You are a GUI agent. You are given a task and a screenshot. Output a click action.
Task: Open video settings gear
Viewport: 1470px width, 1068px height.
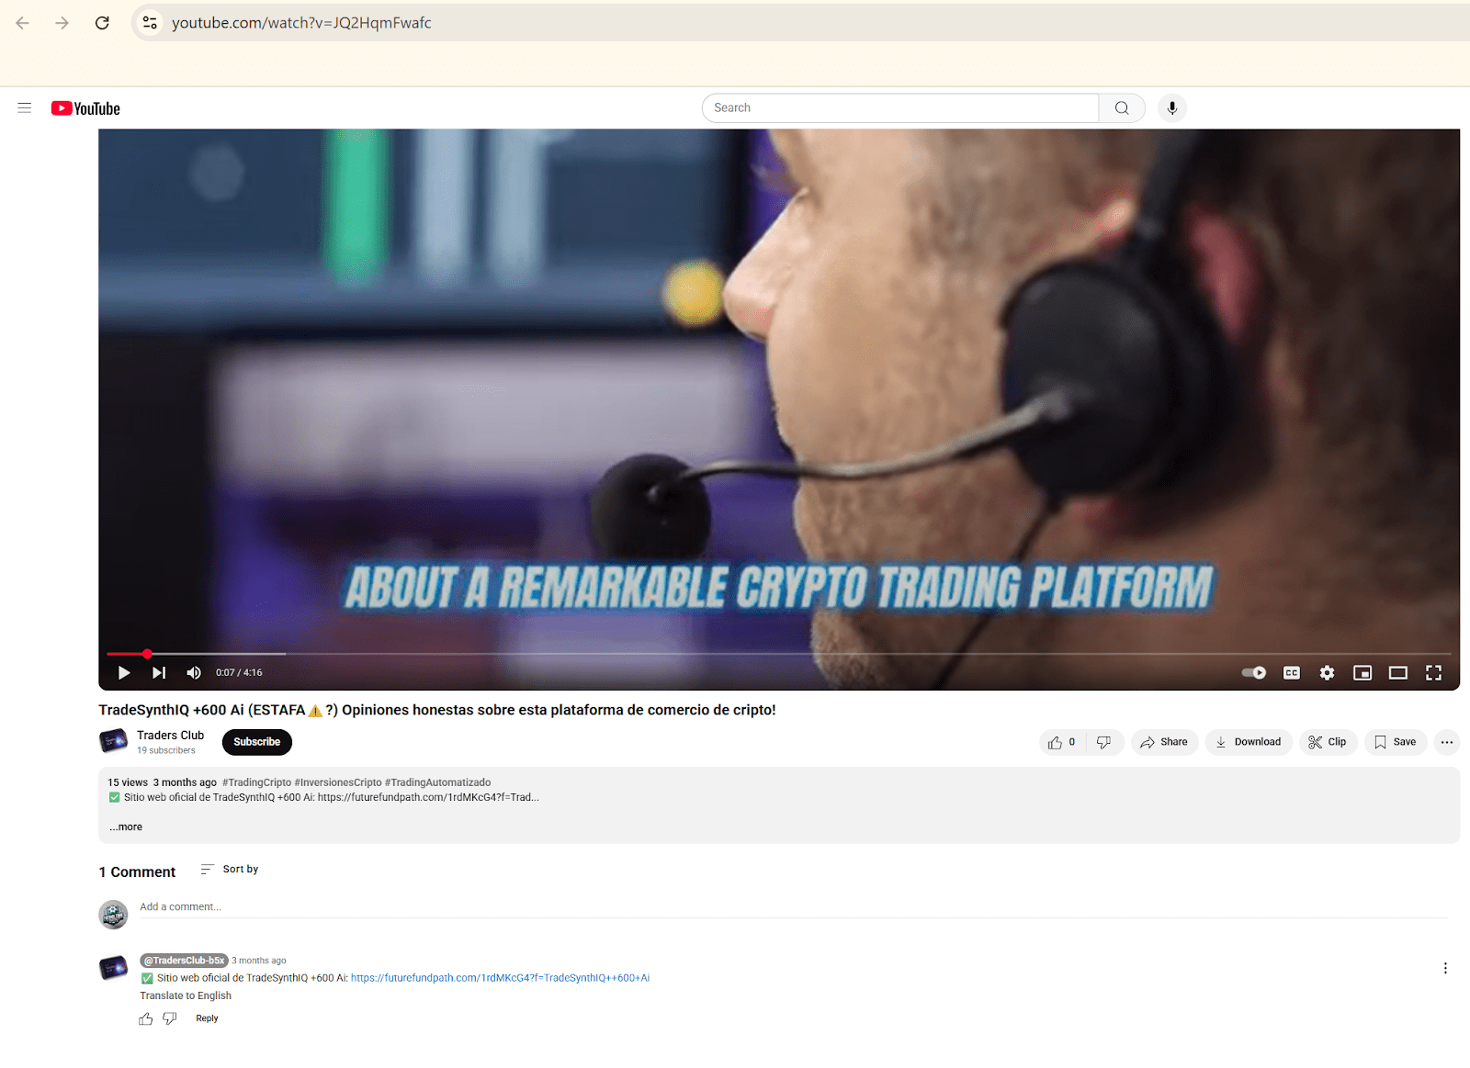point(1327,673)
